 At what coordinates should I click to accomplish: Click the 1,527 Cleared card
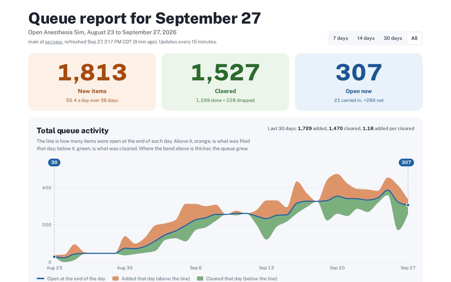(225, 82)
